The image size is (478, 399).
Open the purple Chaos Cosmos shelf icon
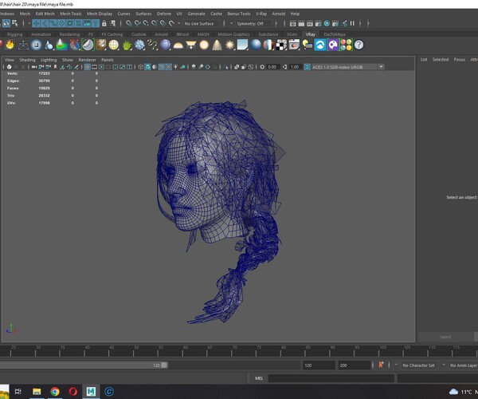click(x=333, y=45)
